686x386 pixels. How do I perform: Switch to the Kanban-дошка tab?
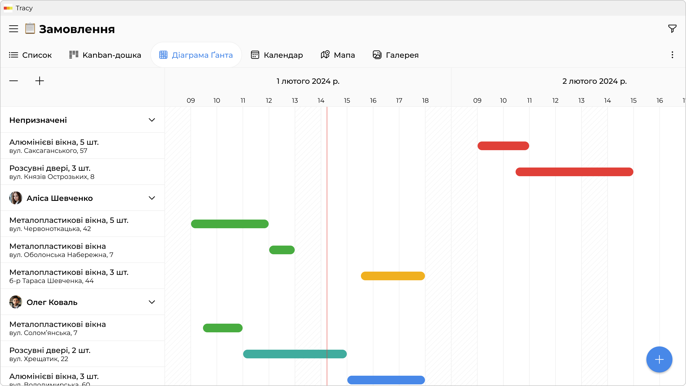[x=105, y=55]
